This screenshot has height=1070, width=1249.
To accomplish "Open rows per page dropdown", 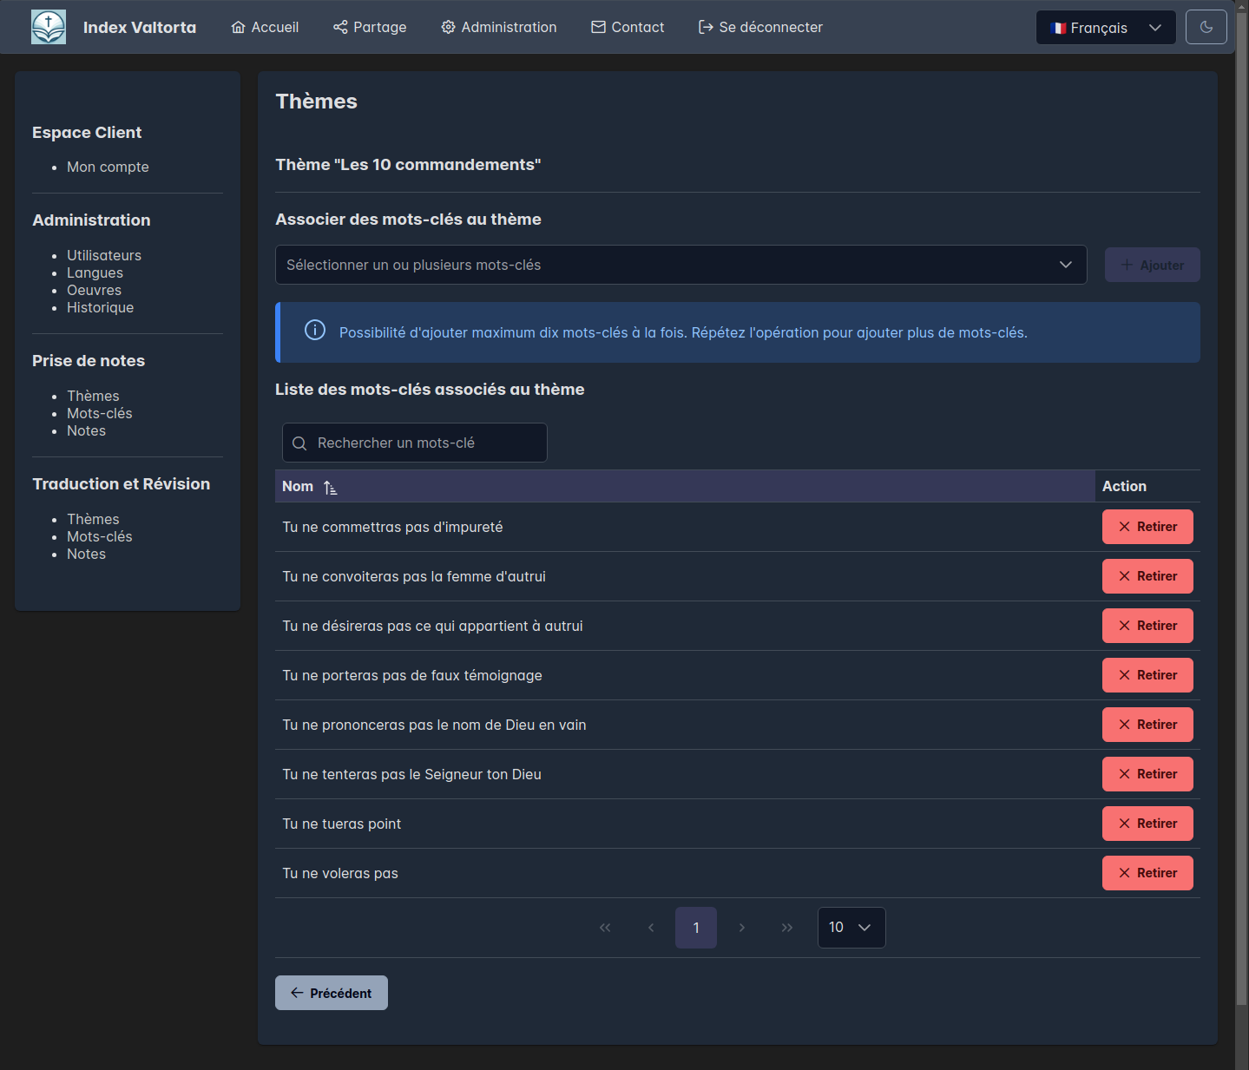I will coord(851,928).
